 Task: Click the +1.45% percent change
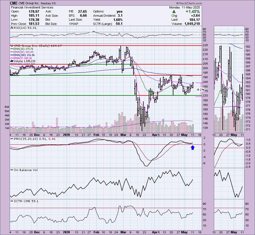[193, 12]
